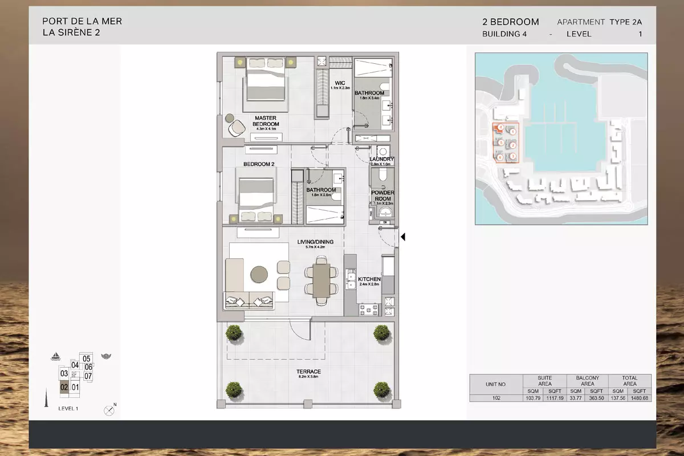Image resolution: width=684 pixels, height=456 pixels.
Task: Click the Terrace label on the floor plan
Action: [x=309, y=372]
